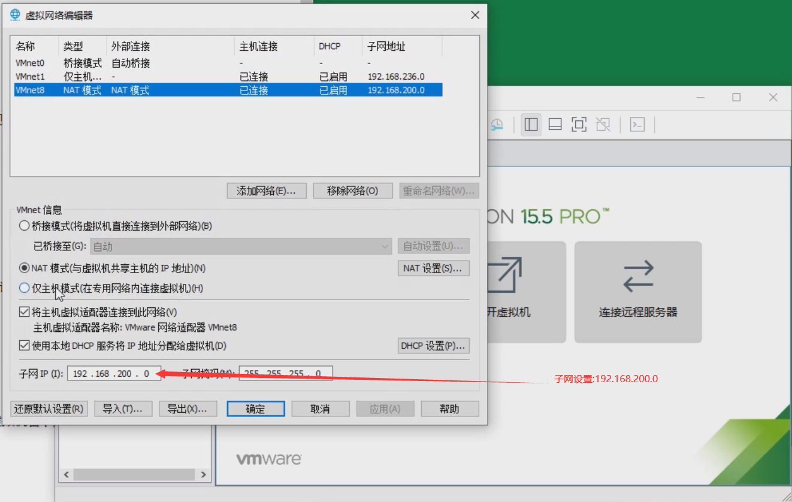Click the right arrow of bottom scrollbar

tap(202, 474)
